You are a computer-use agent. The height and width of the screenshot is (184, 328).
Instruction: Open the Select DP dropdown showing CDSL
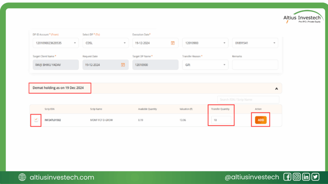(x=105, y=43)
